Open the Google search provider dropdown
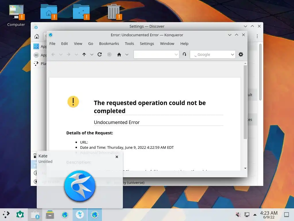The height and width of the screenshot is (221, 294). coord(233,54)
